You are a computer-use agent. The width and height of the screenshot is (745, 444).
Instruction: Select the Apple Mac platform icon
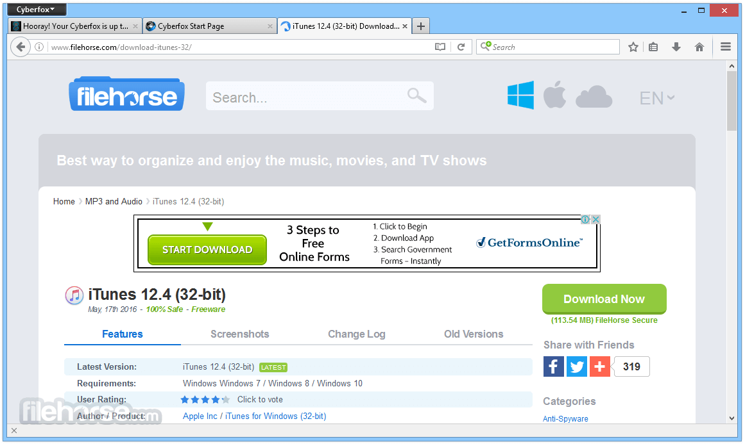[554, 94]
